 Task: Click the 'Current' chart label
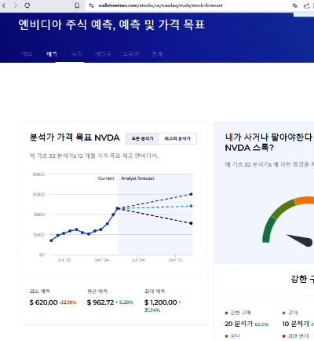pos(106,178)
